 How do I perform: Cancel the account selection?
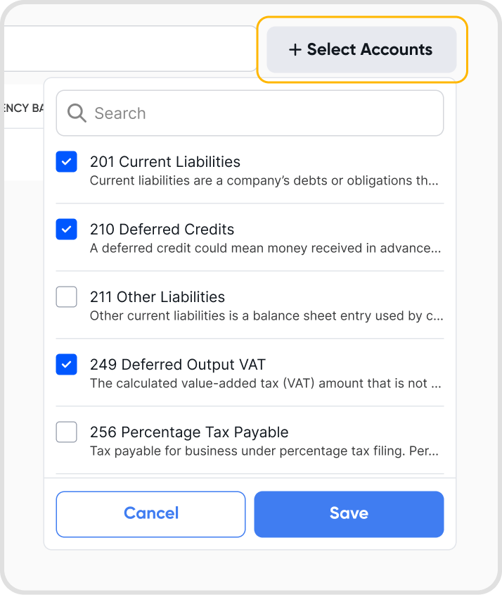[150, 514]
